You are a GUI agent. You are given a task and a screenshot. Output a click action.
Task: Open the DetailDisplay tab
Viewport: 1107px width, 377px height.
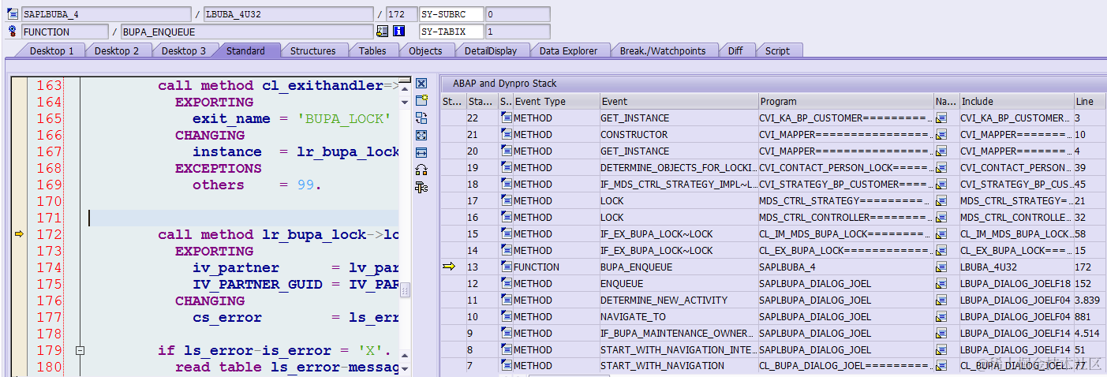491,50
